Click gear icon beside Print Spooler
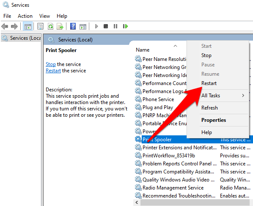 138,139
